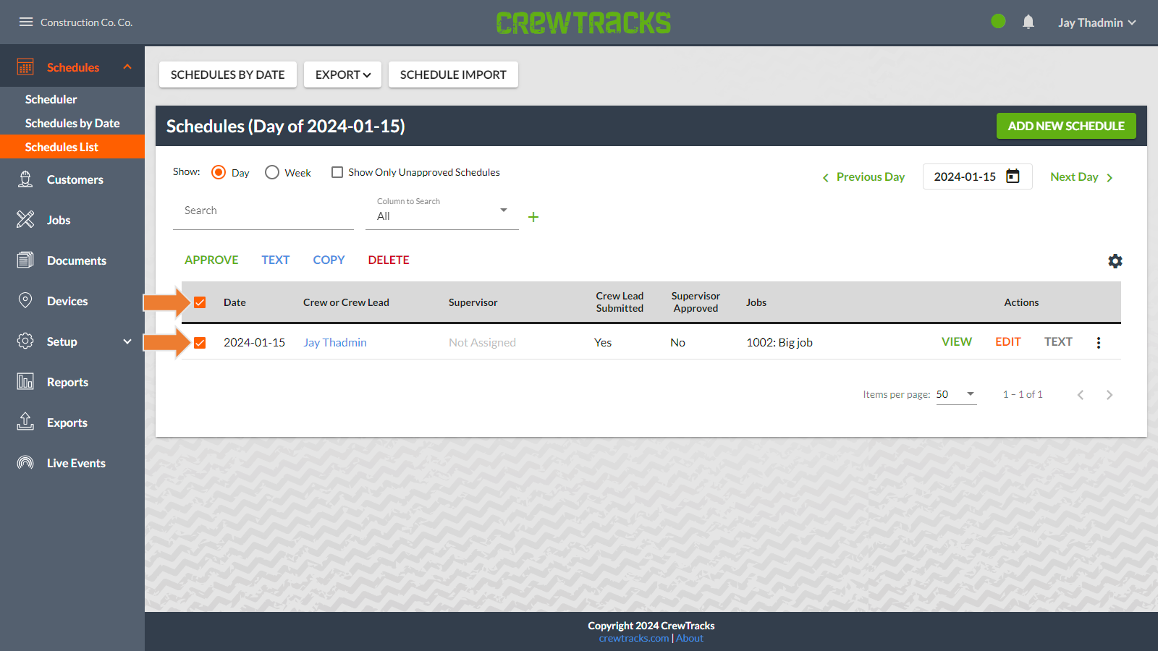Click the Jobs tools icon in sidebar
1158x651 pixels.
tap(25, 220)
